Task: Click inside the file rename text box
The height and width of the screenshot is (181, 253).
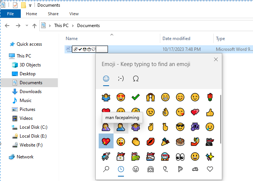Action: pos(90,49)
